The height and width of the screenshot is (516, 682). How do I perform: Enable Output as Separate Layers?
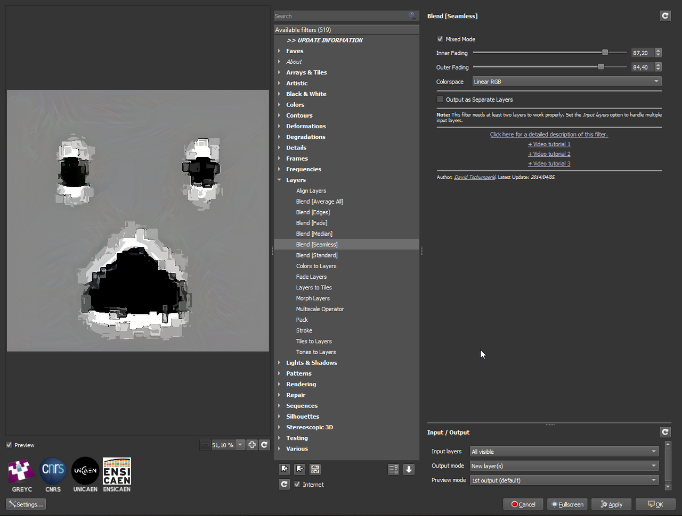pos(440,99)
